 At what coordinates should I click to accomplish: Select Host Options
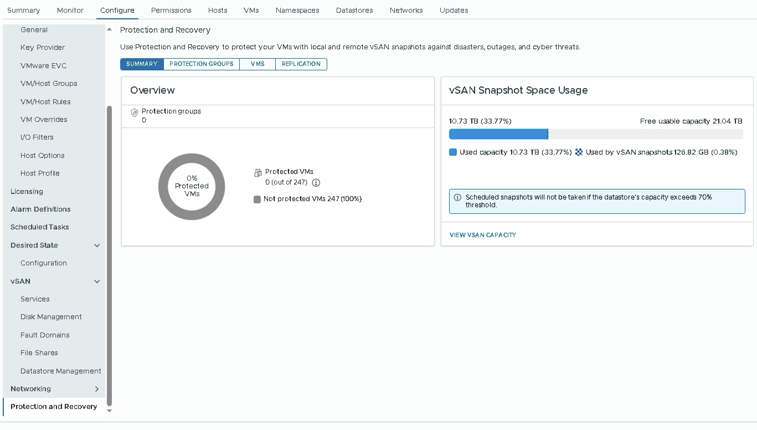pyautogui.click(x=42, y=156)
